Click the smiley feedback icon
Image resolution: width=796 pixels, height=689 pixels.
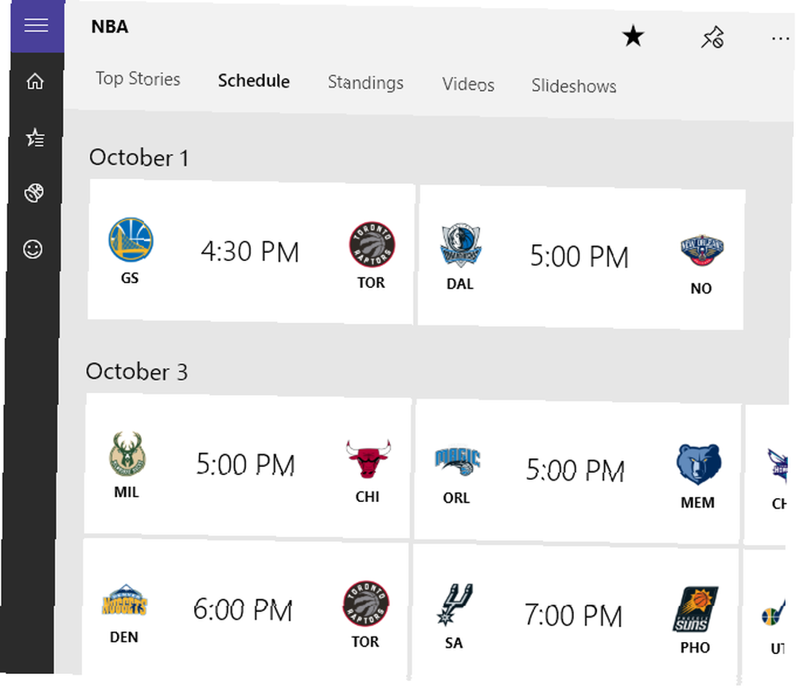coord(33,249)
